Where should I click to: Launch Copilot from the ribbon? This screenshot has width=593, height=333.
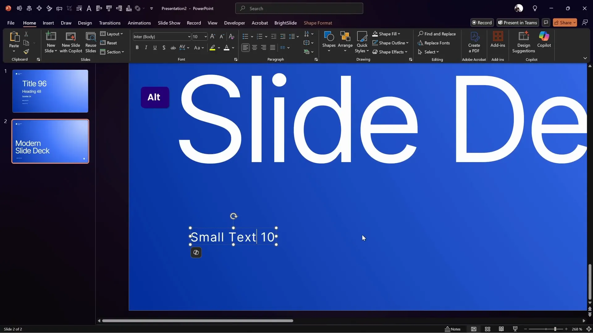(x=544, y=40)
